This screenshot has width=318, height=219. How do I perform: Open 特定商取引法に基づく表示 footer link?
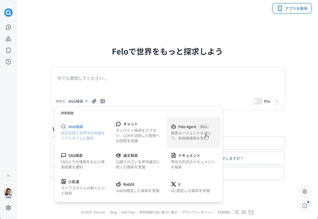pyautogui.click(x=158, y=212)
